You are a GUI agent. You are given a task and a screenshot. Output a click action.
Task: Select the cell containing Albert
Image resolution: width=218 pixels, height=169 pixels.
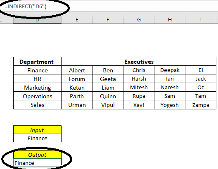[x=77, y=70]
